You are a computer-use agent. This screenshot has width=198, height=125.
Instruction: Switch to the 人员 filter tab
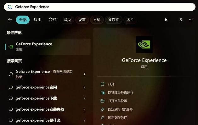pos(97,20)
